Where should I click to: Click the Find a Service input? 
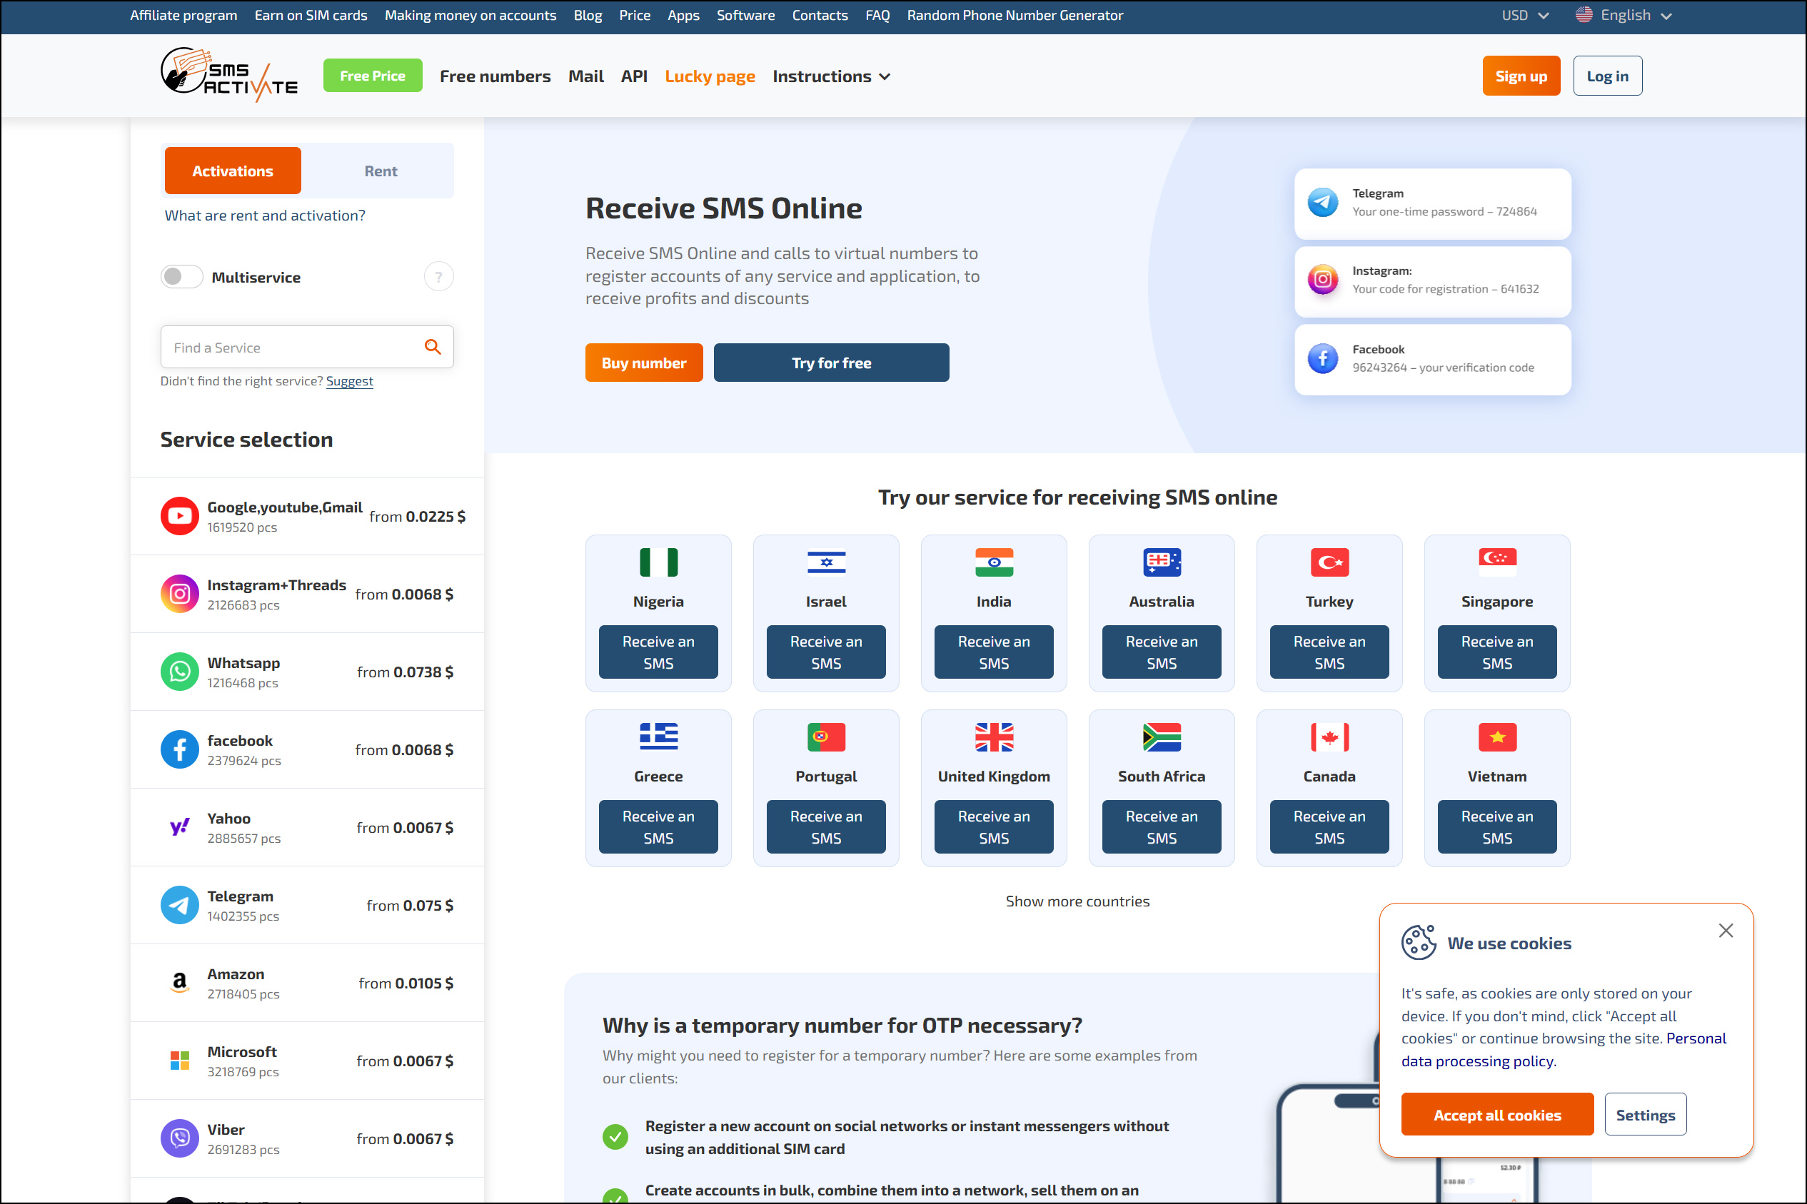coord(292,347)
